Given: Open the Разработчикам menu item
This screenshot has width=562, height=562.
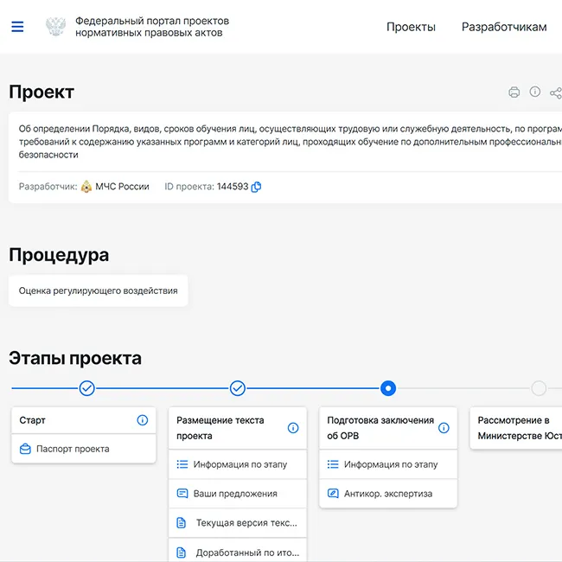Looking at the screenshot, I should (x=504, y=27).
